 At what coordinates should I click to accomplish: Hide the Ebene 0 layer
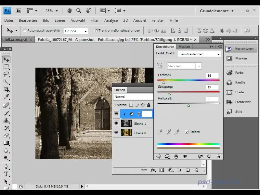(116, 133)
